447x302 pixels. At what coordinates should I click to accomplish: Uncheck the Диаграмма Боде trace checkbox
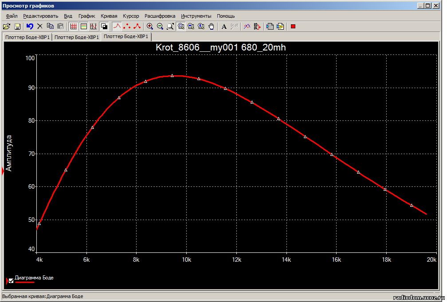pos(11,281)
